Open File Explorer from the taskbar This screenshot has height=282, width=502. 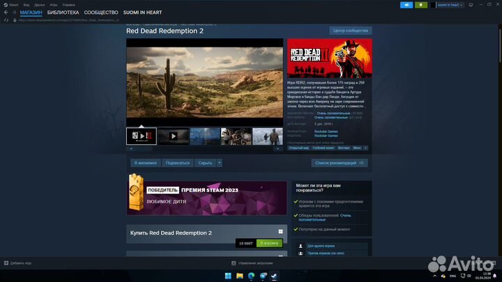(239, 276)
